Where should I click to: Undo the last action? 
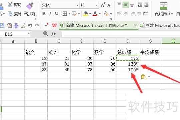30,25
